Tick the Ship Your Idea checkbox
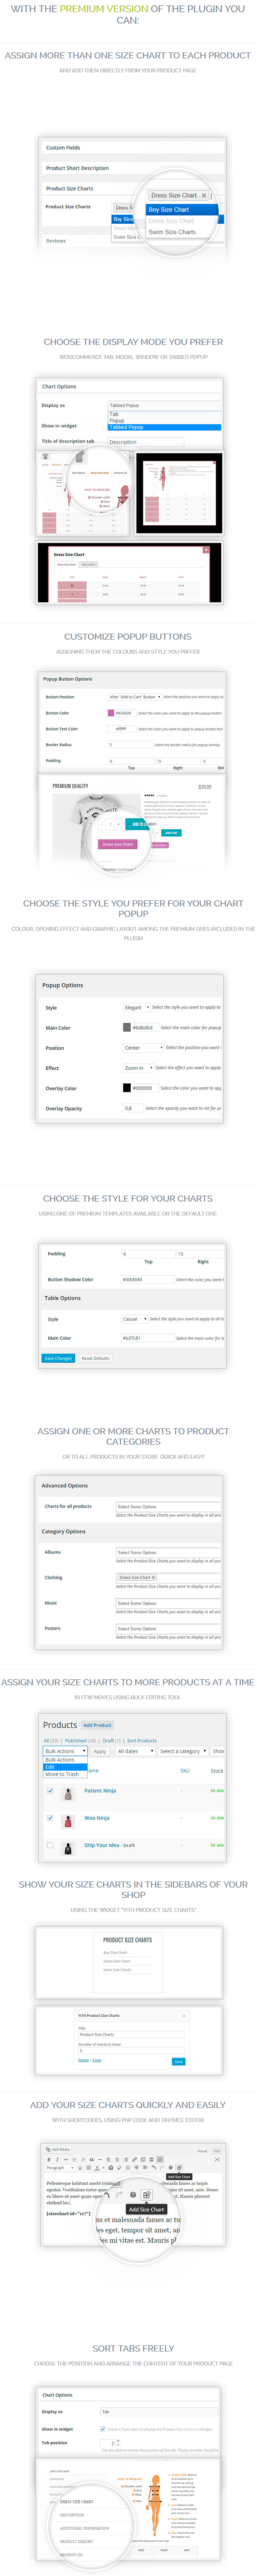The image size is (257, 2576). [x=50, y=1845]
